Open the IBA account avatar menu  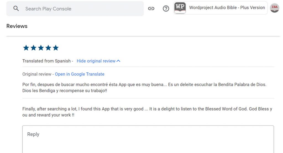[274, 8]
